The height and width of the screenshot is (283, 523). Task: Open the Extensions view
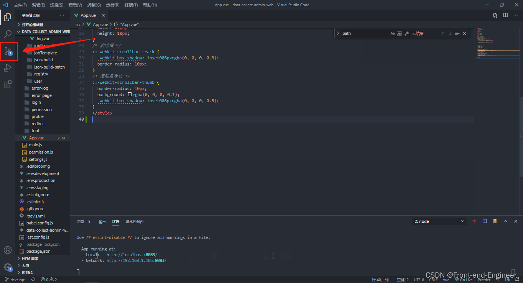click(8, 85)
